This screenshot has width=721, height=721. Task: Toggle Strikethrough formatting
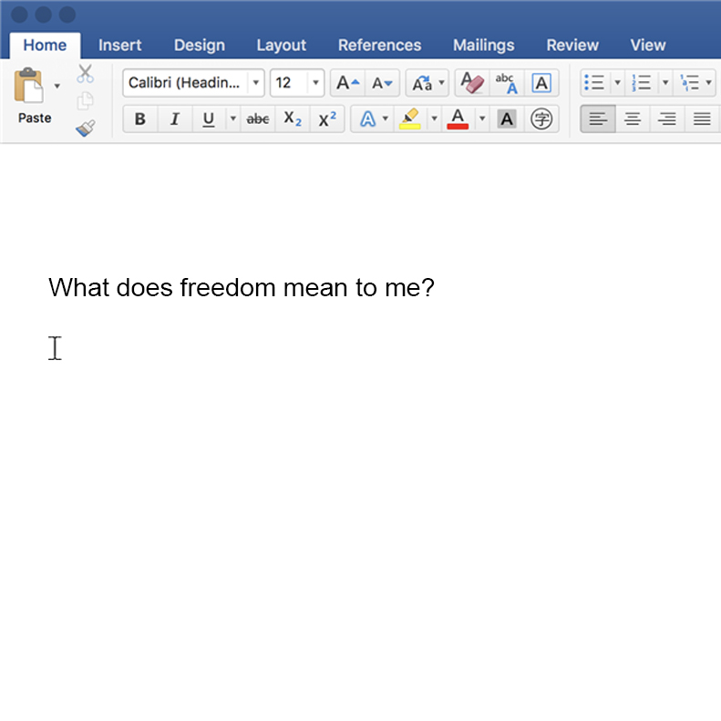tap(257, 119)
